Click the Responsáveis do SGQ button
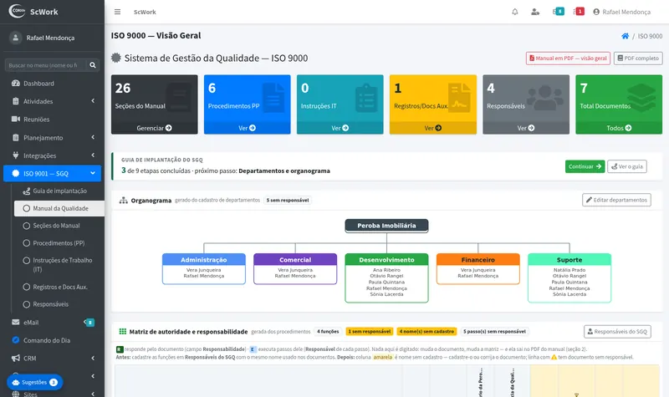The image size is (669, 397). pos(617,331)
